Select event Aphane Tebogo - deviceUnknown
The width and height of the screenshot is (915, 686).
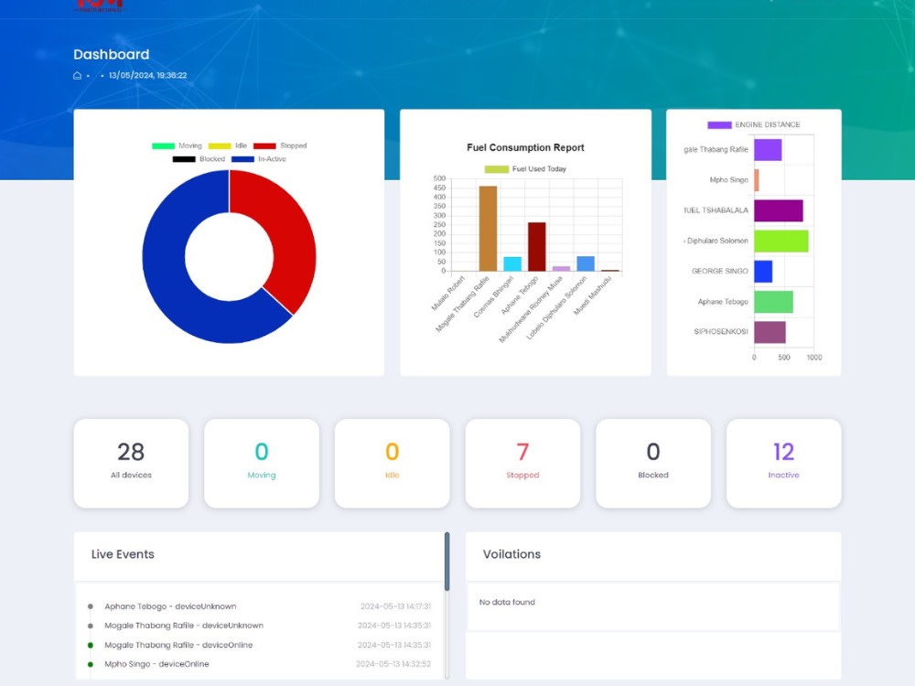pos(170,606)
